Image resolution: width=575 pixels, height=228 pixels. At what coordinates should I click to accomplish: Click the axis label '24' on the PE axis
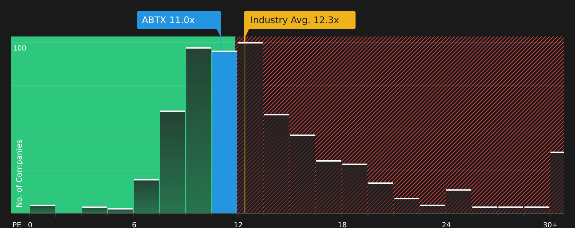pos(446,225)
